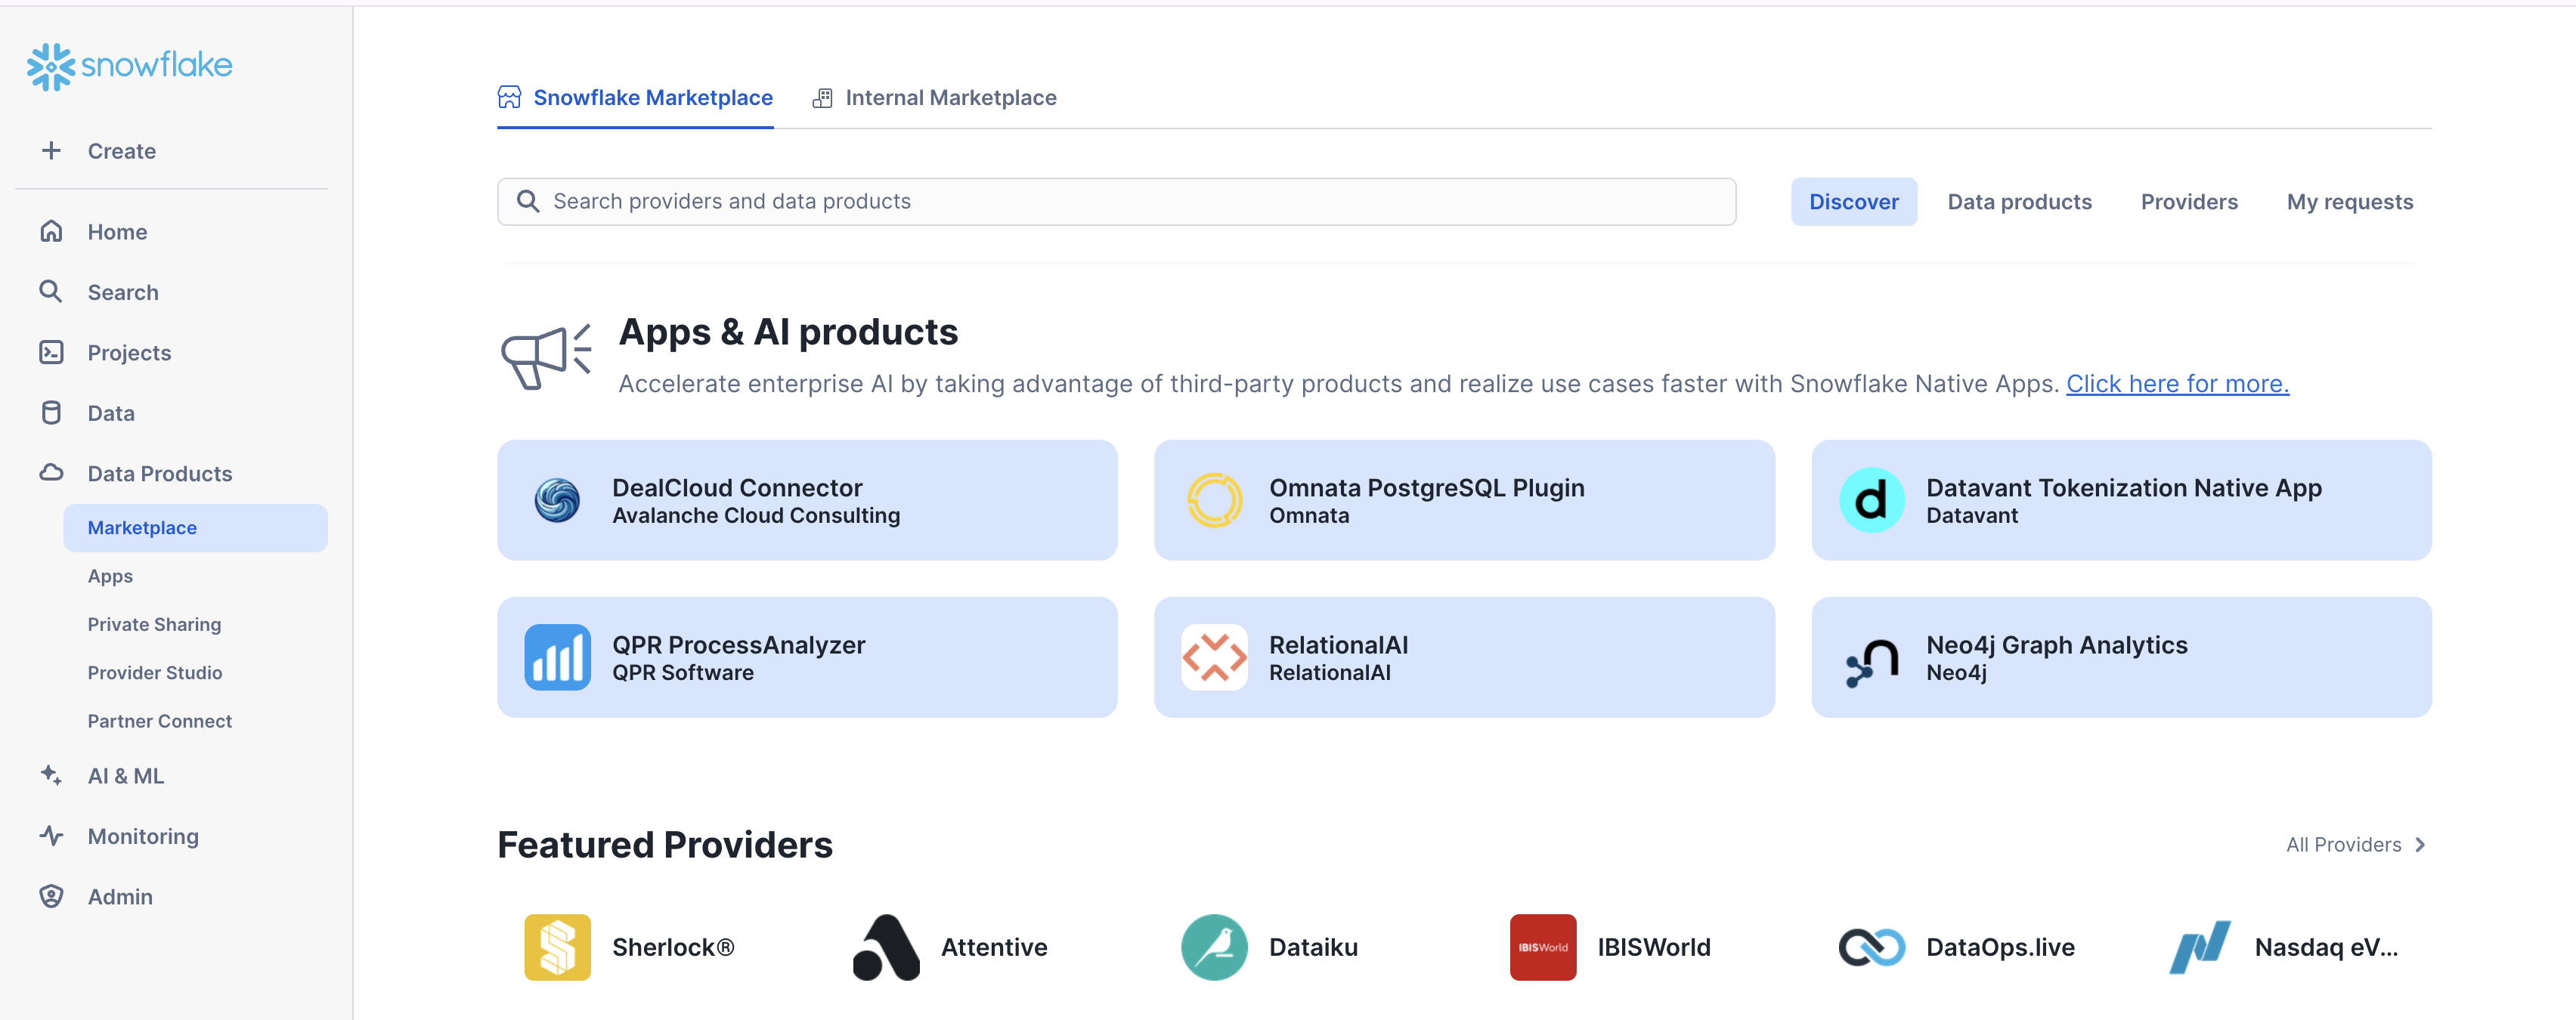Select the Monitoring icon in the sidebar
Viewport: 2576px width, 1020px height.
tap(52, 836)
